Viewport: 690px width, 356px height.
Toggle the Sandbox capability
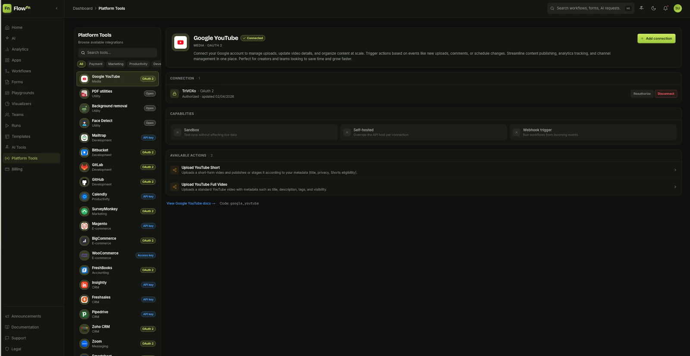pyautogui.click(x=254, y=132)
